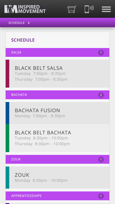
Task: Collapse the Zouk section header
Action: (58, 159)
